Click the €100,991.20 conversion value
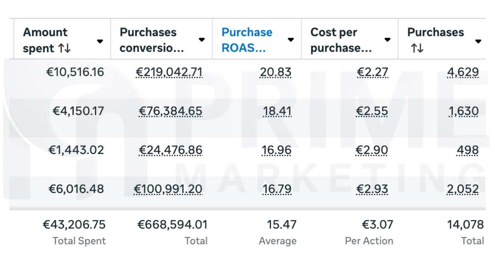The height and width of the screenshot is (275, 495). coord(168,189)
